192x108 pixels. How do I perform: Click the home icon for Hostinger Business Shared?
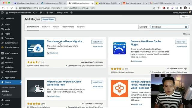[x=7, y=13]
